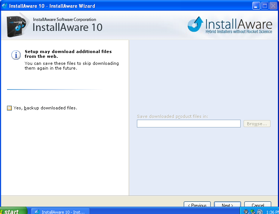Close the InstallAware Wizard window

pos(273,6)
